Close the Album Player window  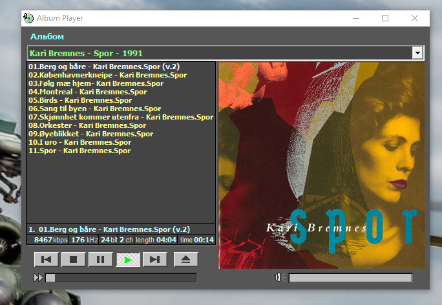[415, 18]
